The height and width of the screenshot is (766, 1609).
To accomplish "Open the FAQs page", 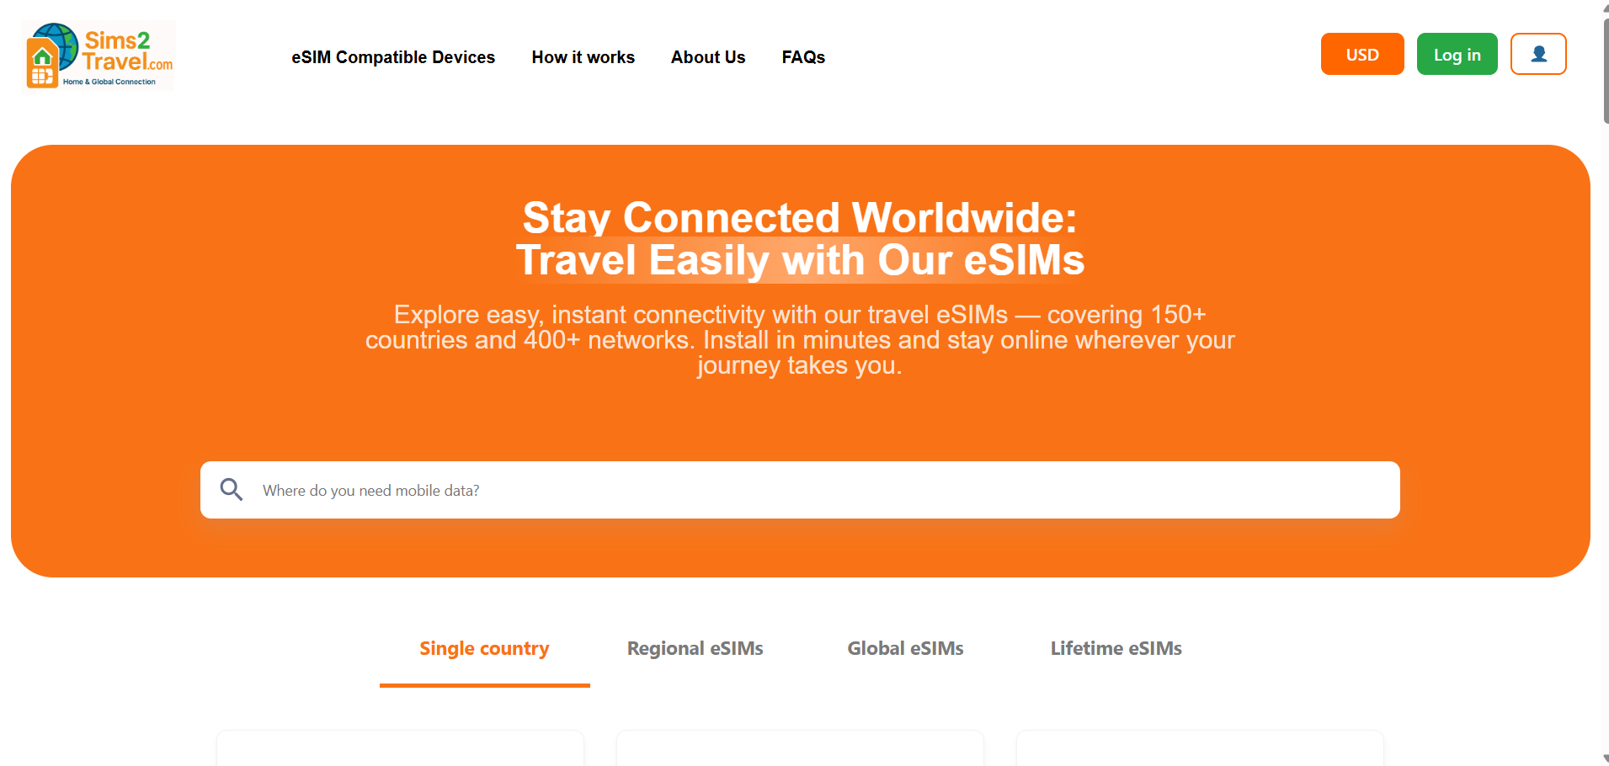I will pos(802,57).
